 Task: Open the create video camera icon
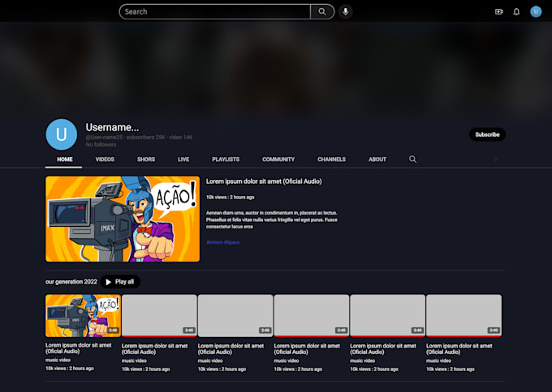pos(499,12)
